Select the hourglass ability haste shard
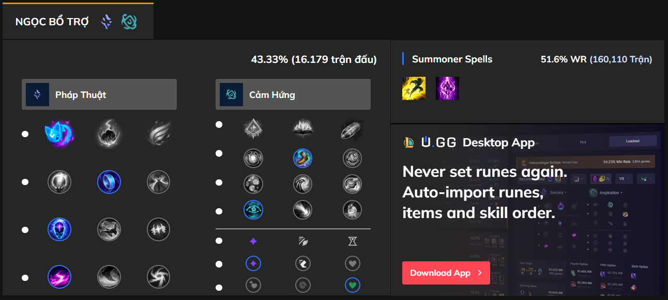 coord(352,241)
